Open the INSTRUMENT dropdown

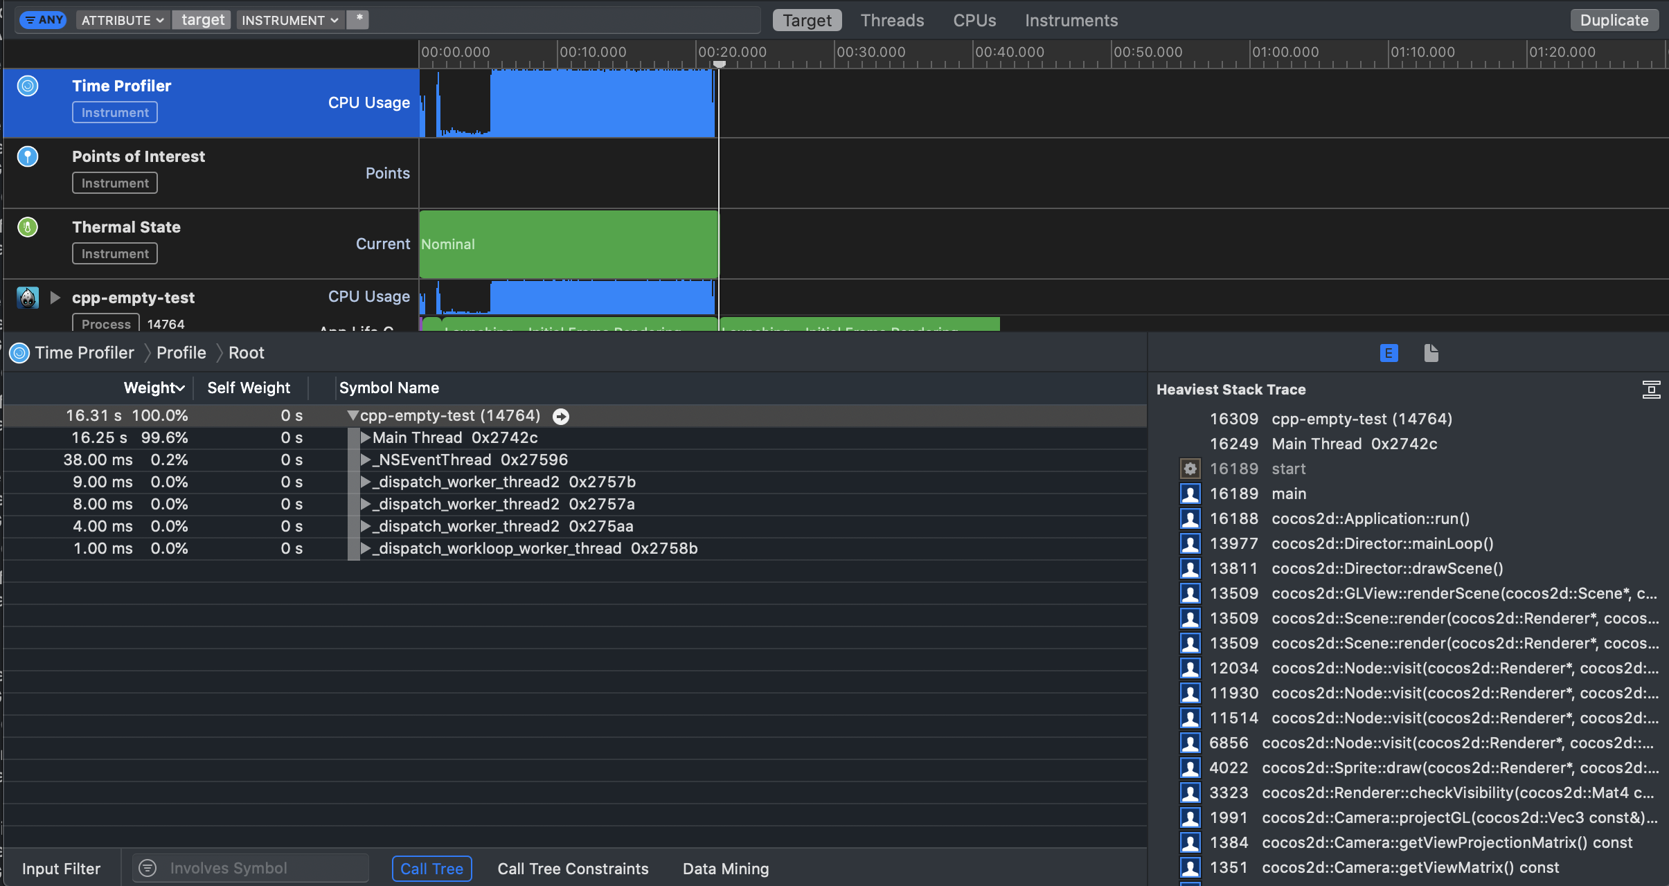289,19
